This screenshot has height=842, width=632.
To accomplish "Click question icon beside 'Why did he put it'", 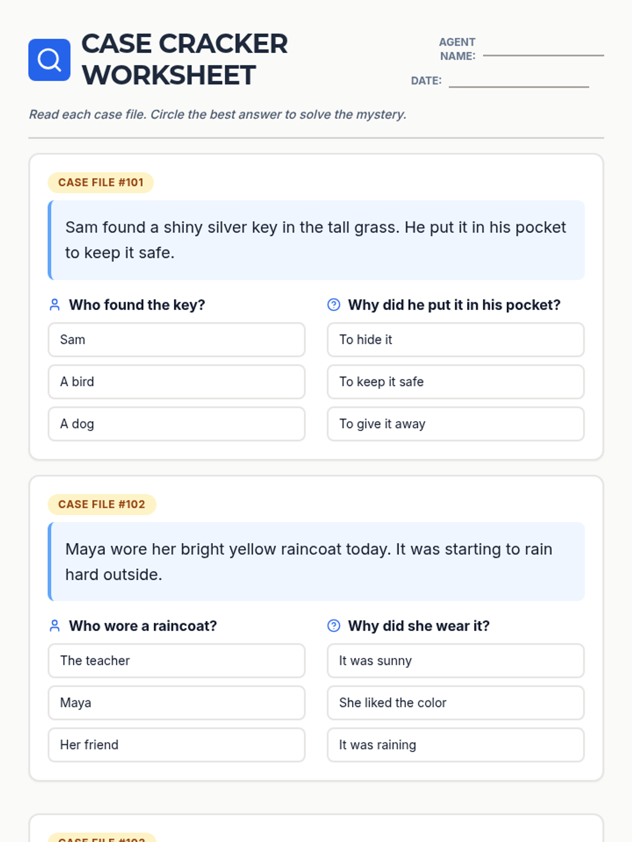I will [333, 305].
